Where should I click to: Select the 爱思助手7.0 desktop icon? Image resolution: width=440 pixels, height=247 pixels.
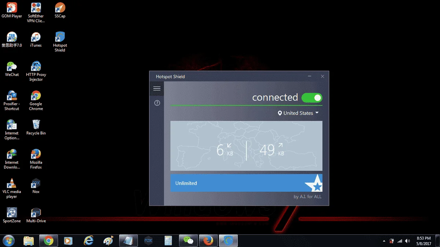click(x=12, y=40)
